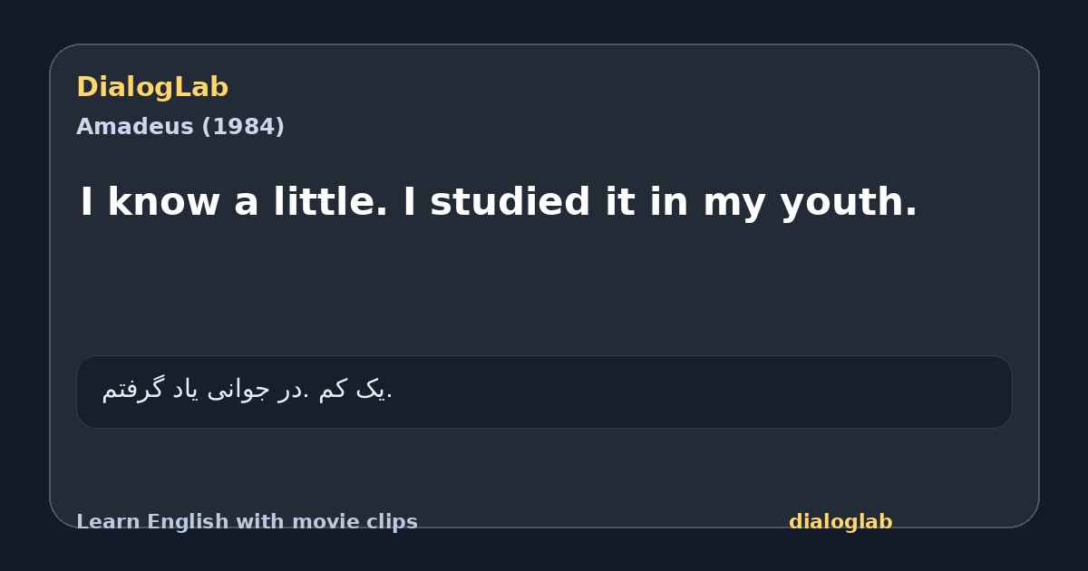Click the word "Amadeus" in subtitle
Screen dimensions: 1088x571
(x=135, y=127)
